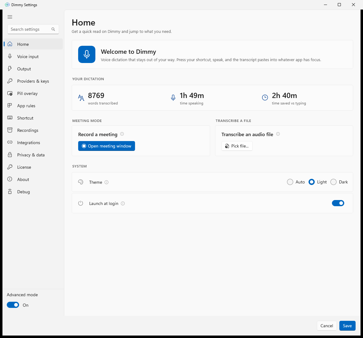Screen dimensions: 363x338
Task: Click the info icon next to Theme
Action: (x=106, y=182)
